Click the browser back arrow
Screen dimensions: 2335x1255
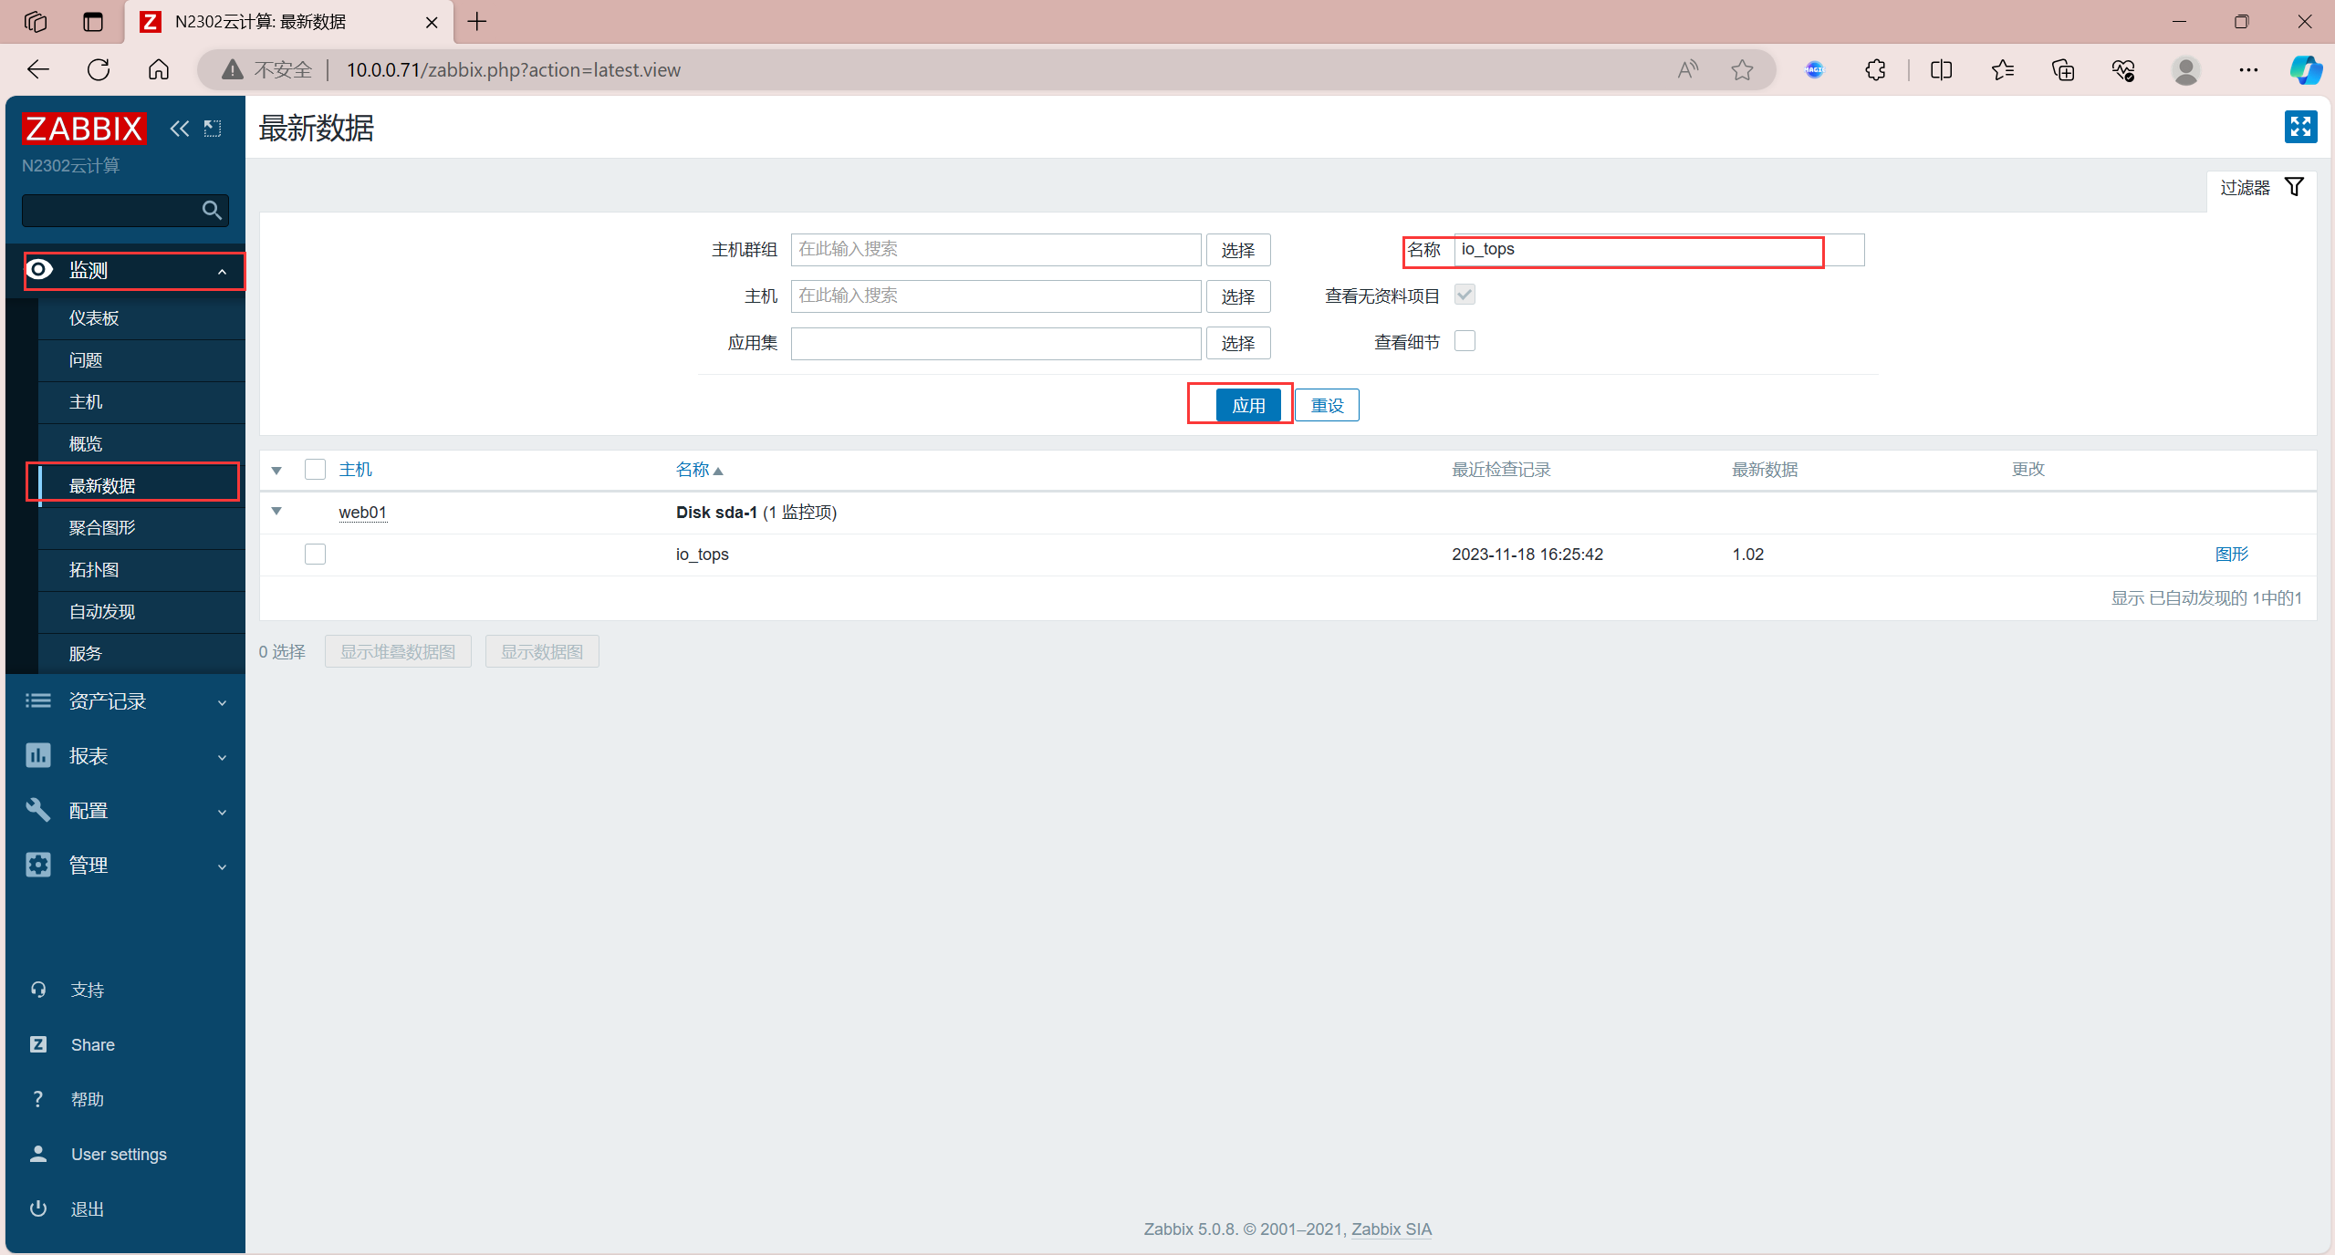click(x=38, y=69)
